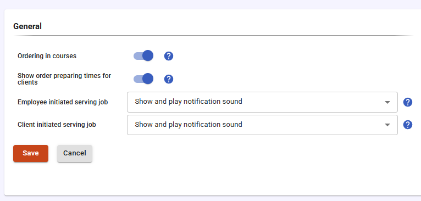Turn off Show order preparing times toggle
The height and width of the screenshot is (201, 421).
pyautogui.click(x=143, y=79)
